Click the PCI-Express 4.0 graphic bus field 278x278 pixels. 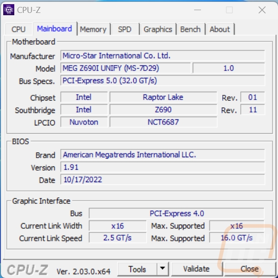[177, 213]
